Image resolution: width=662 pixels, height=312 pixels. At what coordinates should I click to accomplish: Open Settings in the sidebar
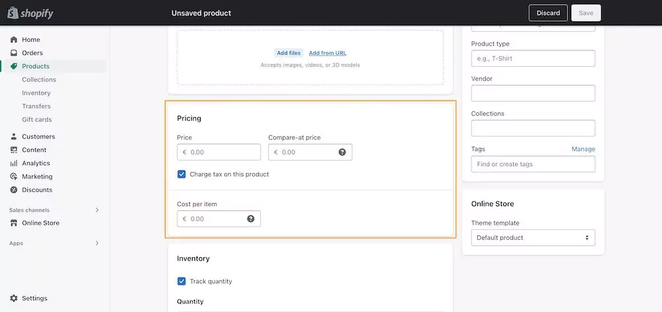pos(34,298)
